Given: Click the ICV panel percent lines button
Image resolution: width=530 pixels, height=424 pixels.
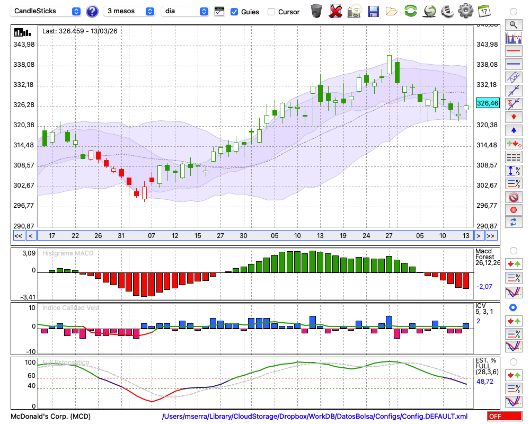Looking at the screenshot, I should click(x=514, y=334).
